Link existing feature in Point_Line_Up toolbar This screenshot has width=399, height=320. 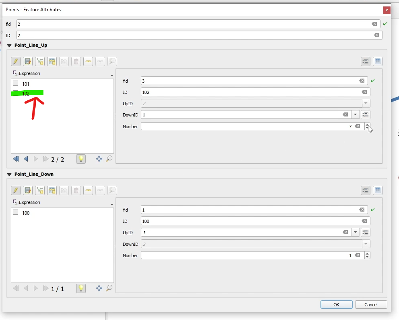pyautogui.click(x=88, y=61)
